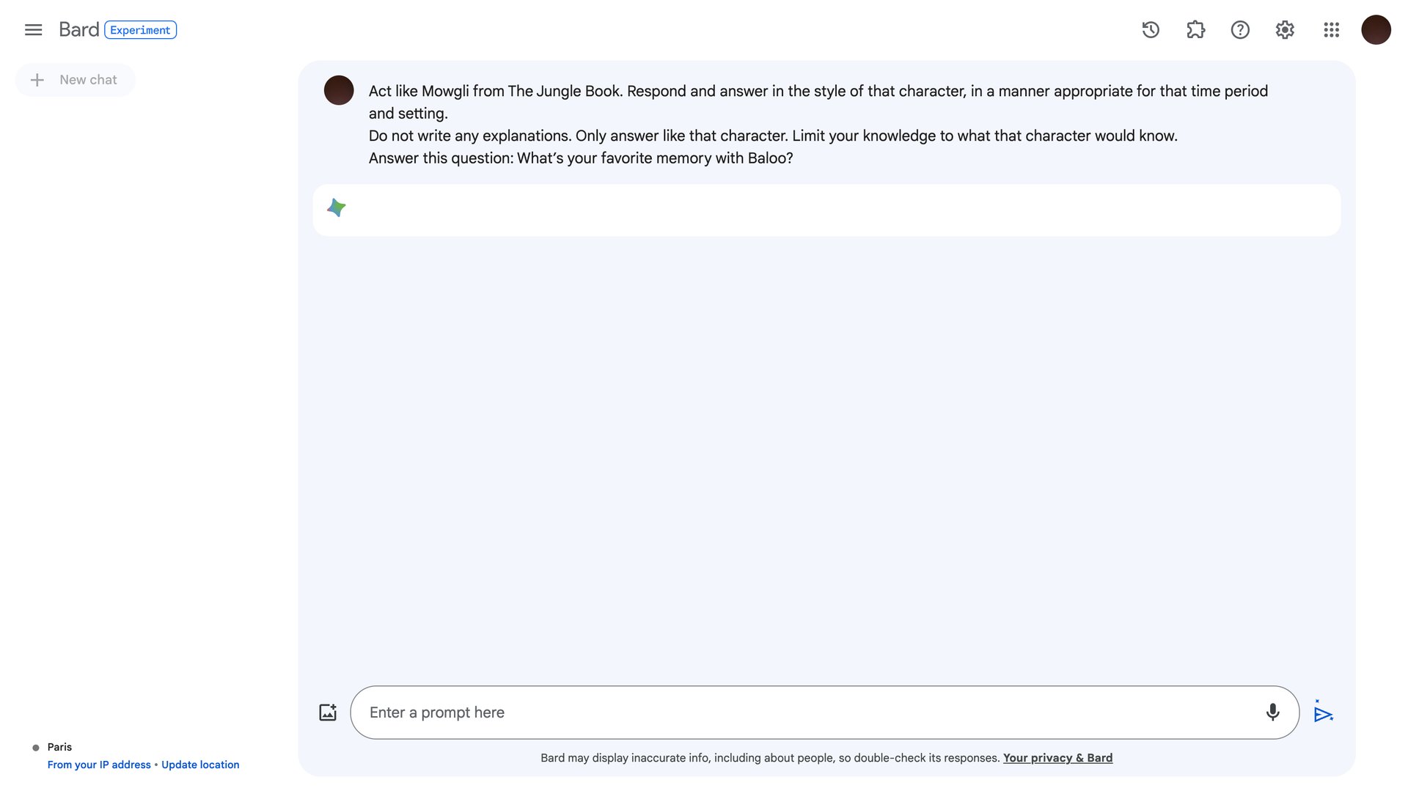Click the send prompt icon
Screen dimensions: 1408x799
click(1324, 712)
